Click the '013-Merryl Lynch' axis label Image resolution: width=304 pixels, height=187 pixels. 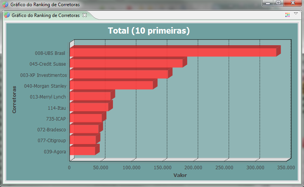point(48,97)
